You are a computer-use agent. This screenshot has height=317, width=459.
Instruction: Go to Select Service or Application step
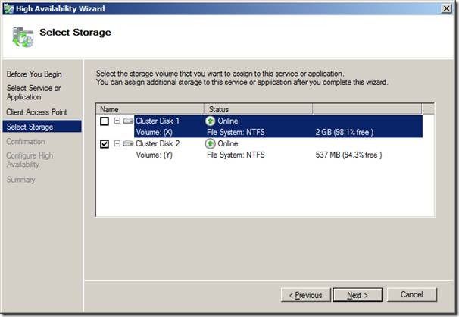33,93
